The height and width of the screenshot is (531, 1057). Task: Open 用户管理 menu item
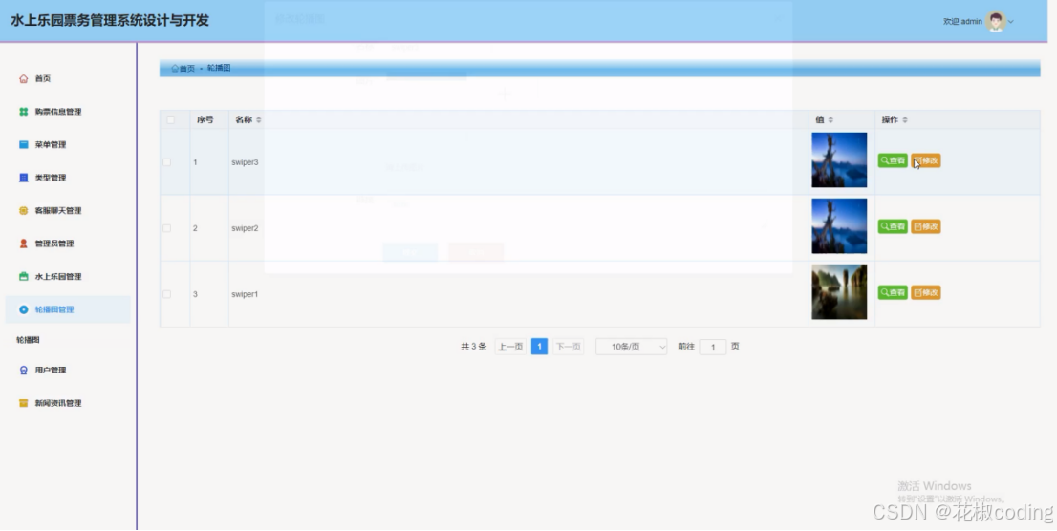[x=68, y=371]
